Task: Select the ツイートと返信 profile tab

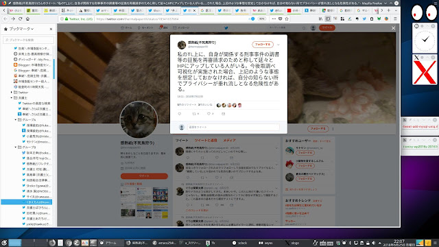Action: pos(206,140)
